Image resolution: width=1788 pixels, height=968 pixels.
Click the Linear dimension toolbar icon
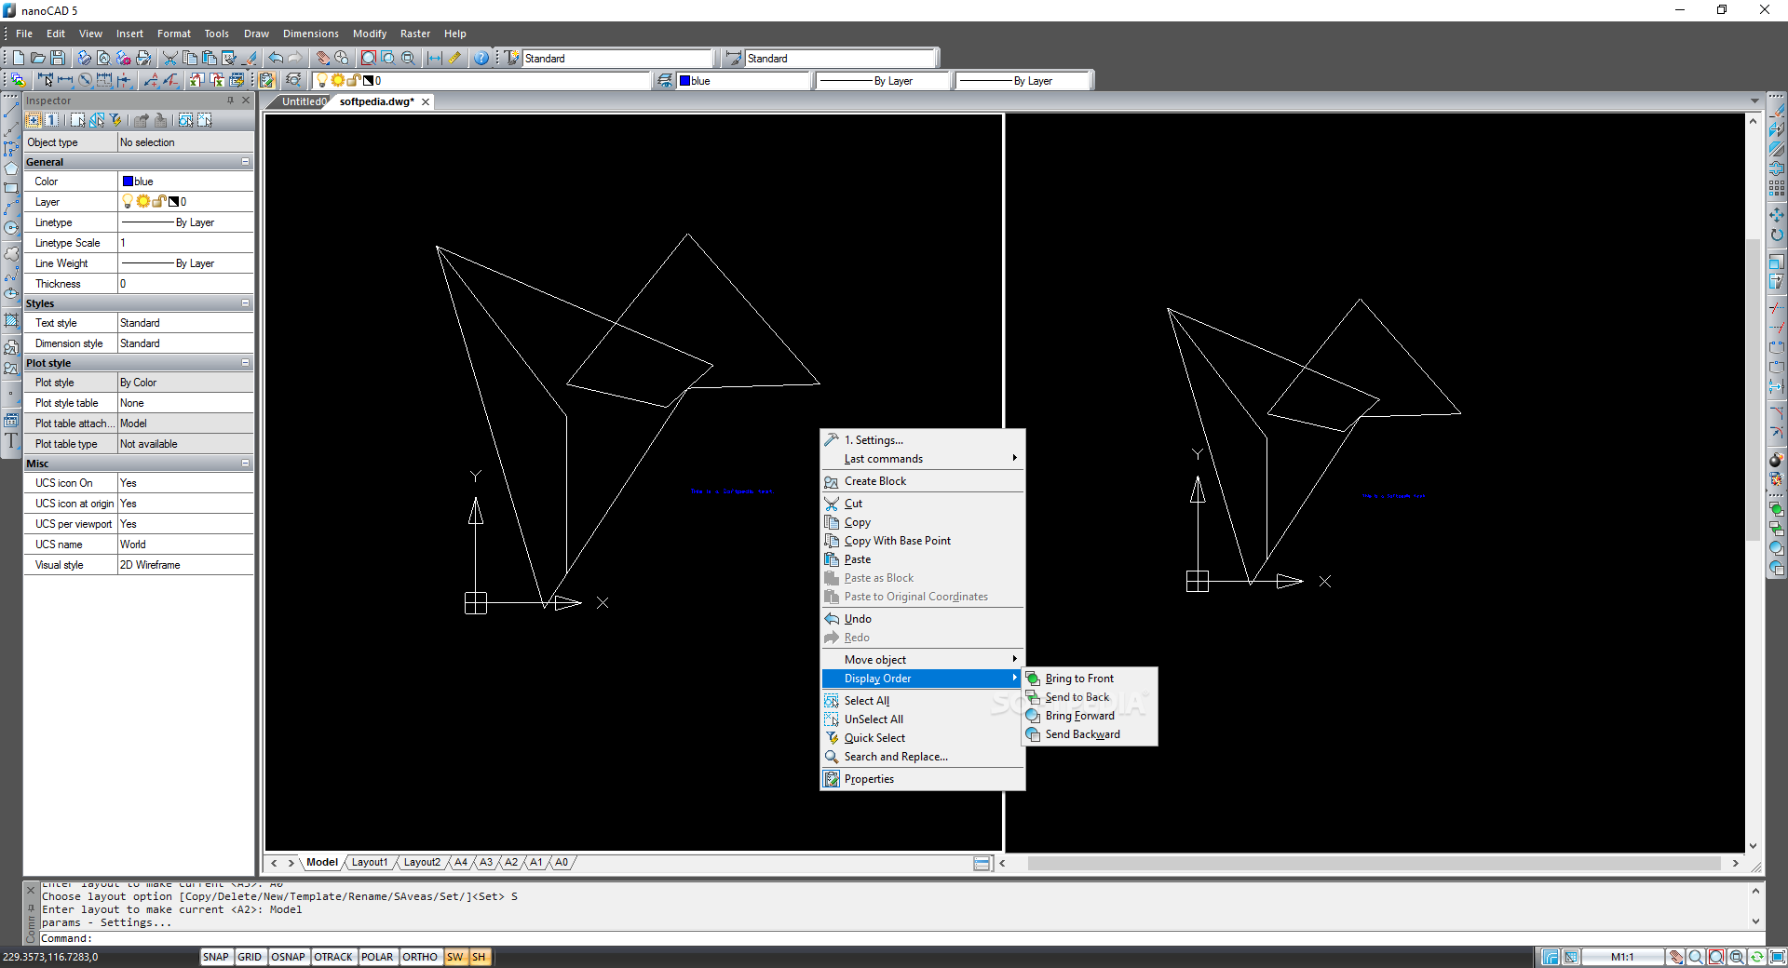point(65,80)
